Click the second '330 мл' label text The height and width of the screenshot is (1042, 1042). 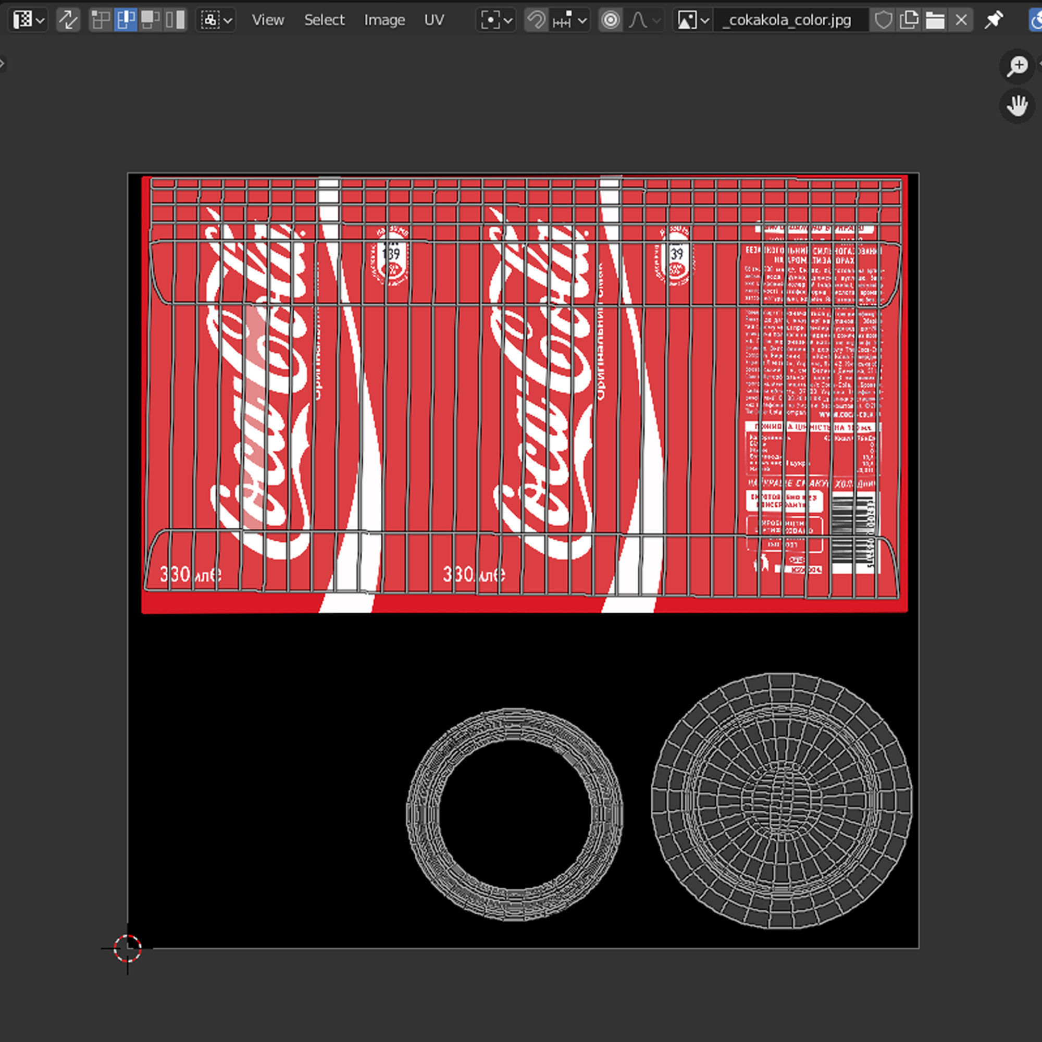pyautogui.click(x=474, y=574)
